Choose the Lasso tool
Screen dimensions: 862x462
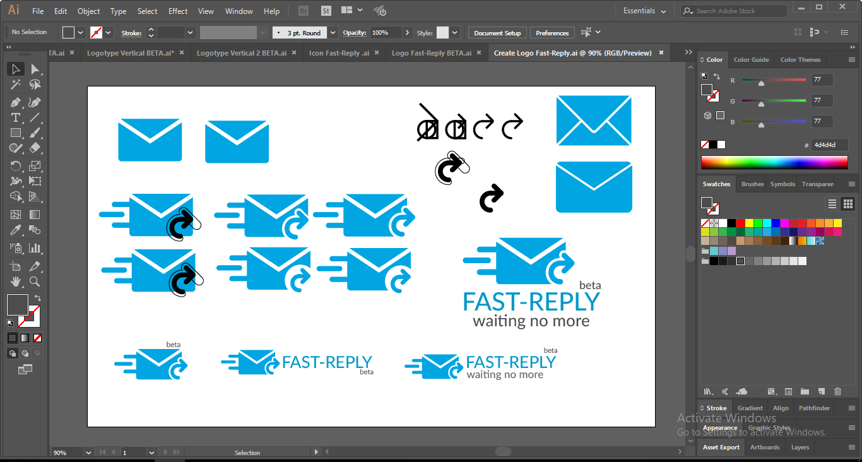[x=35, y=85]
